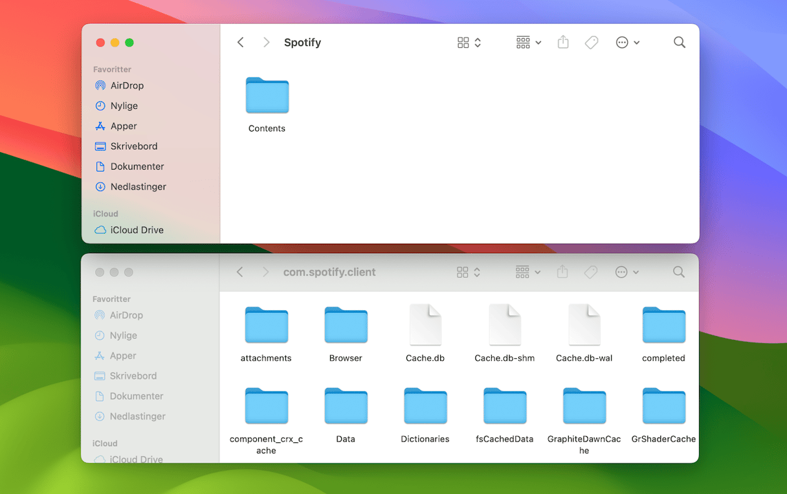Viewport: 787px width, 494px height.
Task: Search in the Spotify window
Action: pos(679,42)
